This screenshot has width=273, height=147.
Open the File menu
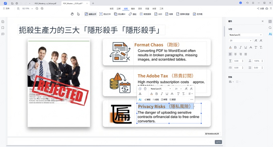(6, 8)
